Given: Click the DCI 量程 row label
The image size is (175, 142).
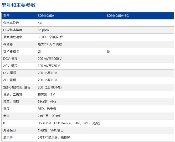Looking at the screenshot, I should pyautogui.click(x=10, y=73).
